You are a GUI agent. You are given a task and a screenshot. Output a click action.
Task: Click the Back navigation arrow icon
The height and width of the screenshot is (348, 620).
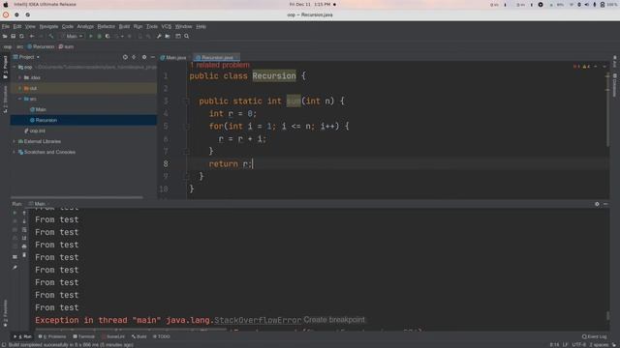(x=32, y=37)
